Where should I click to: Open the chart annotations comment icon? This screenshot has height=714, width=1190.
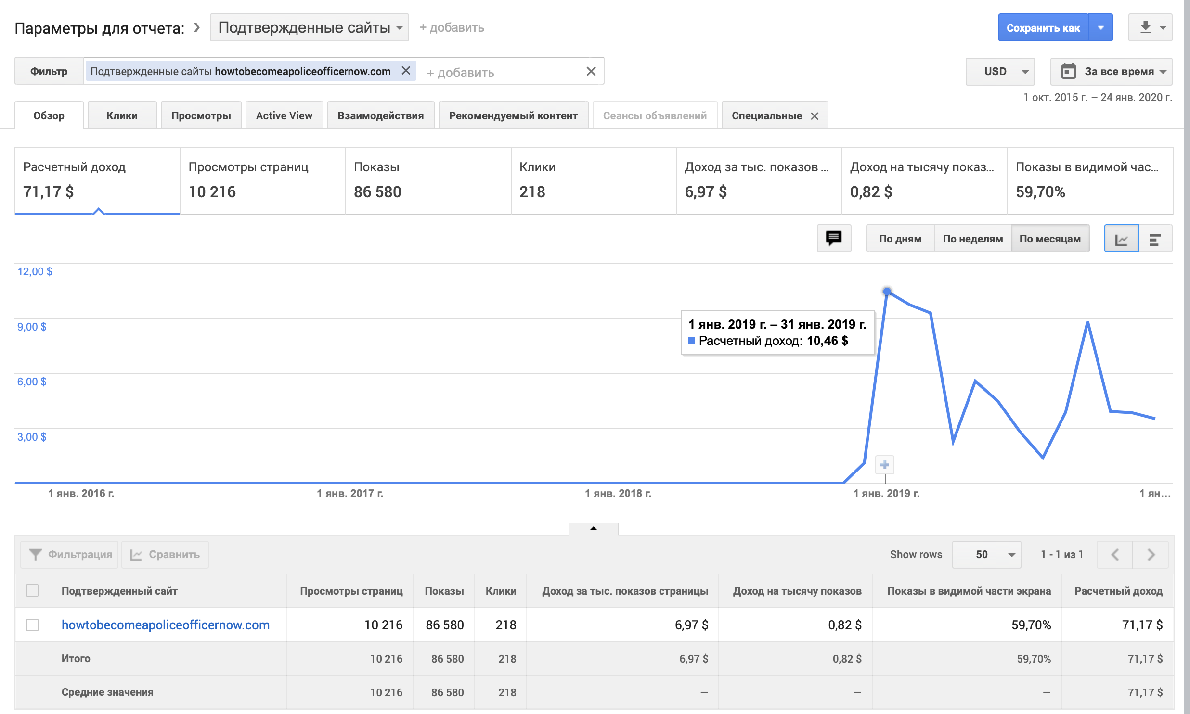click(x=833, y=238)
